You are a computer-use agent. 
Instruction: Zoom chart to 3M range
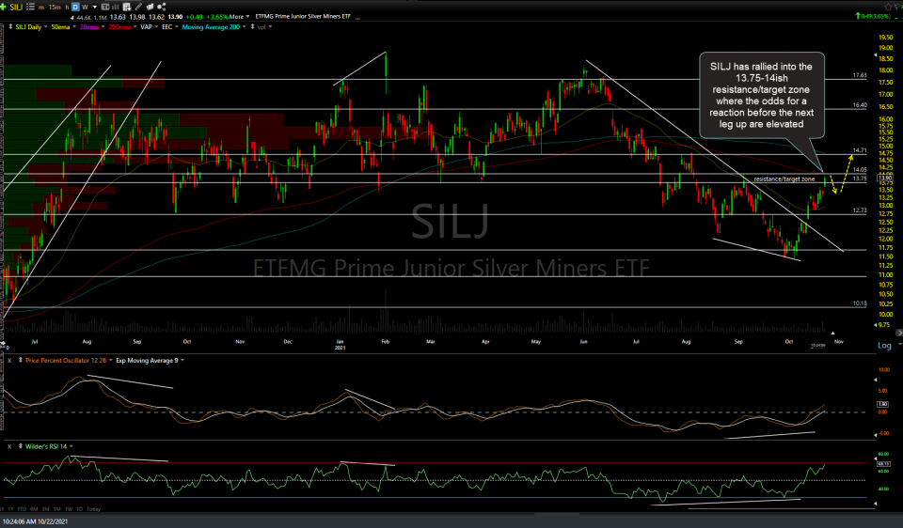[45, 509]
